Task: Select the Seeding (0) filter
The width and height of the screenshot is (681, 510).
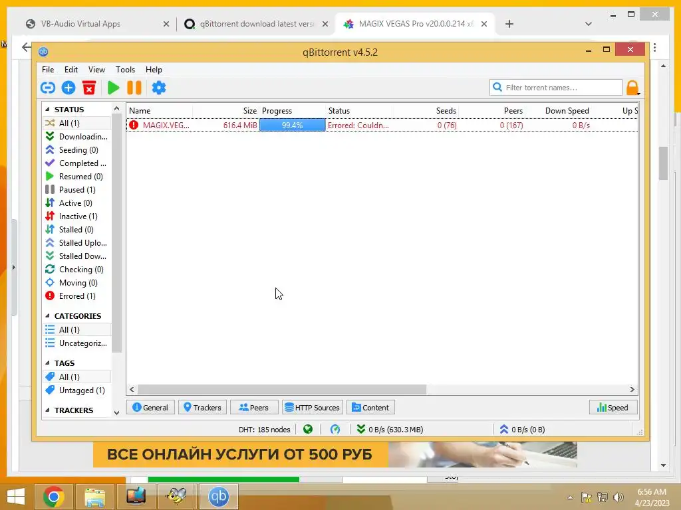Action: click(x=77, y=150)
